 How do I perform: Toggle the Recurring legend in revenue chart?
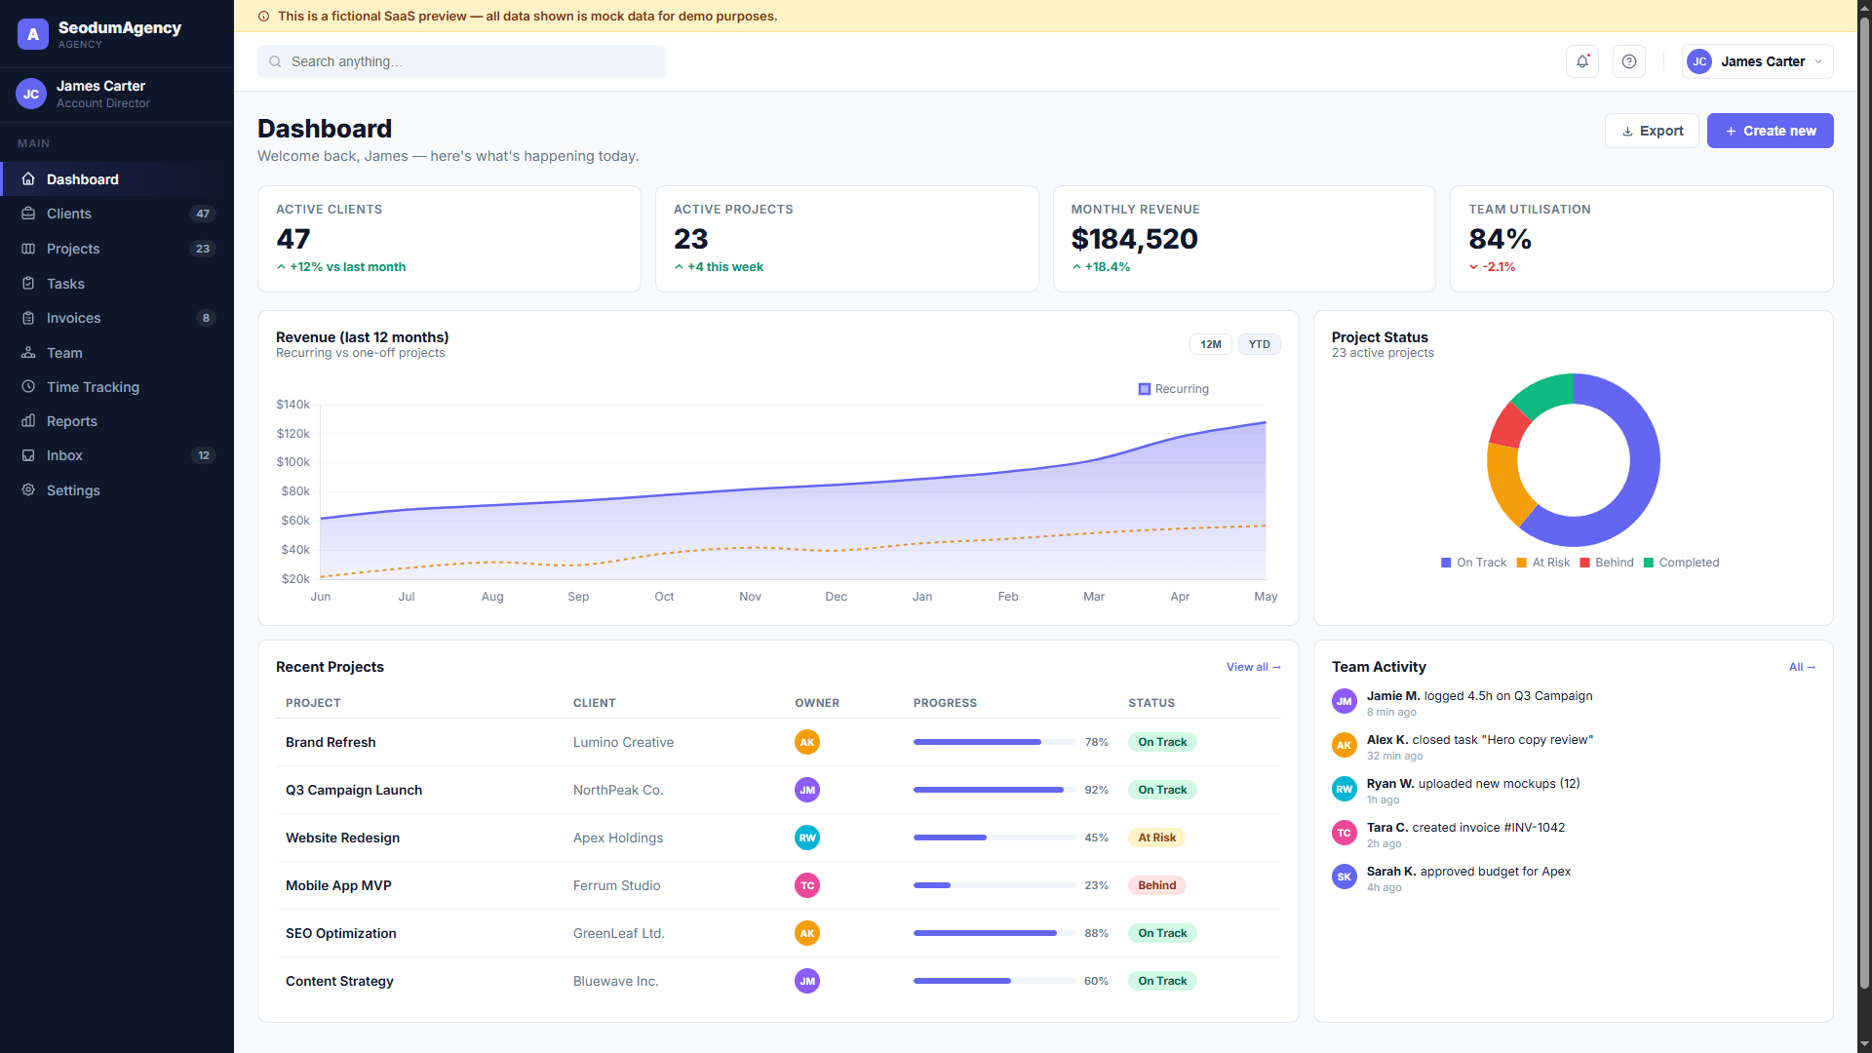tap(1174, 389)
